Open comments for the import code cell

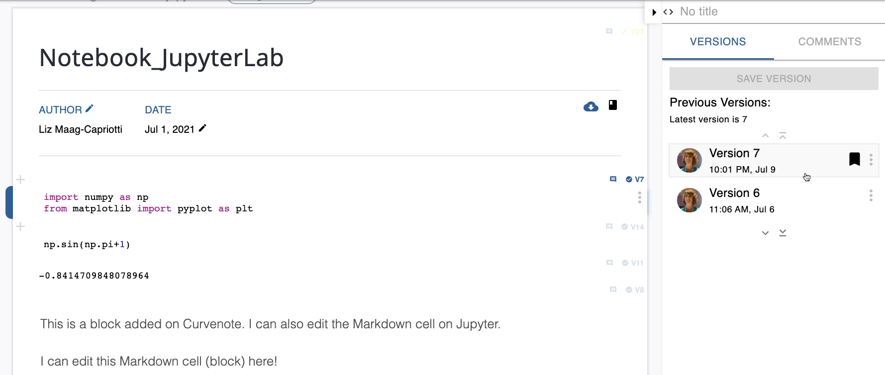pos(613,179)
